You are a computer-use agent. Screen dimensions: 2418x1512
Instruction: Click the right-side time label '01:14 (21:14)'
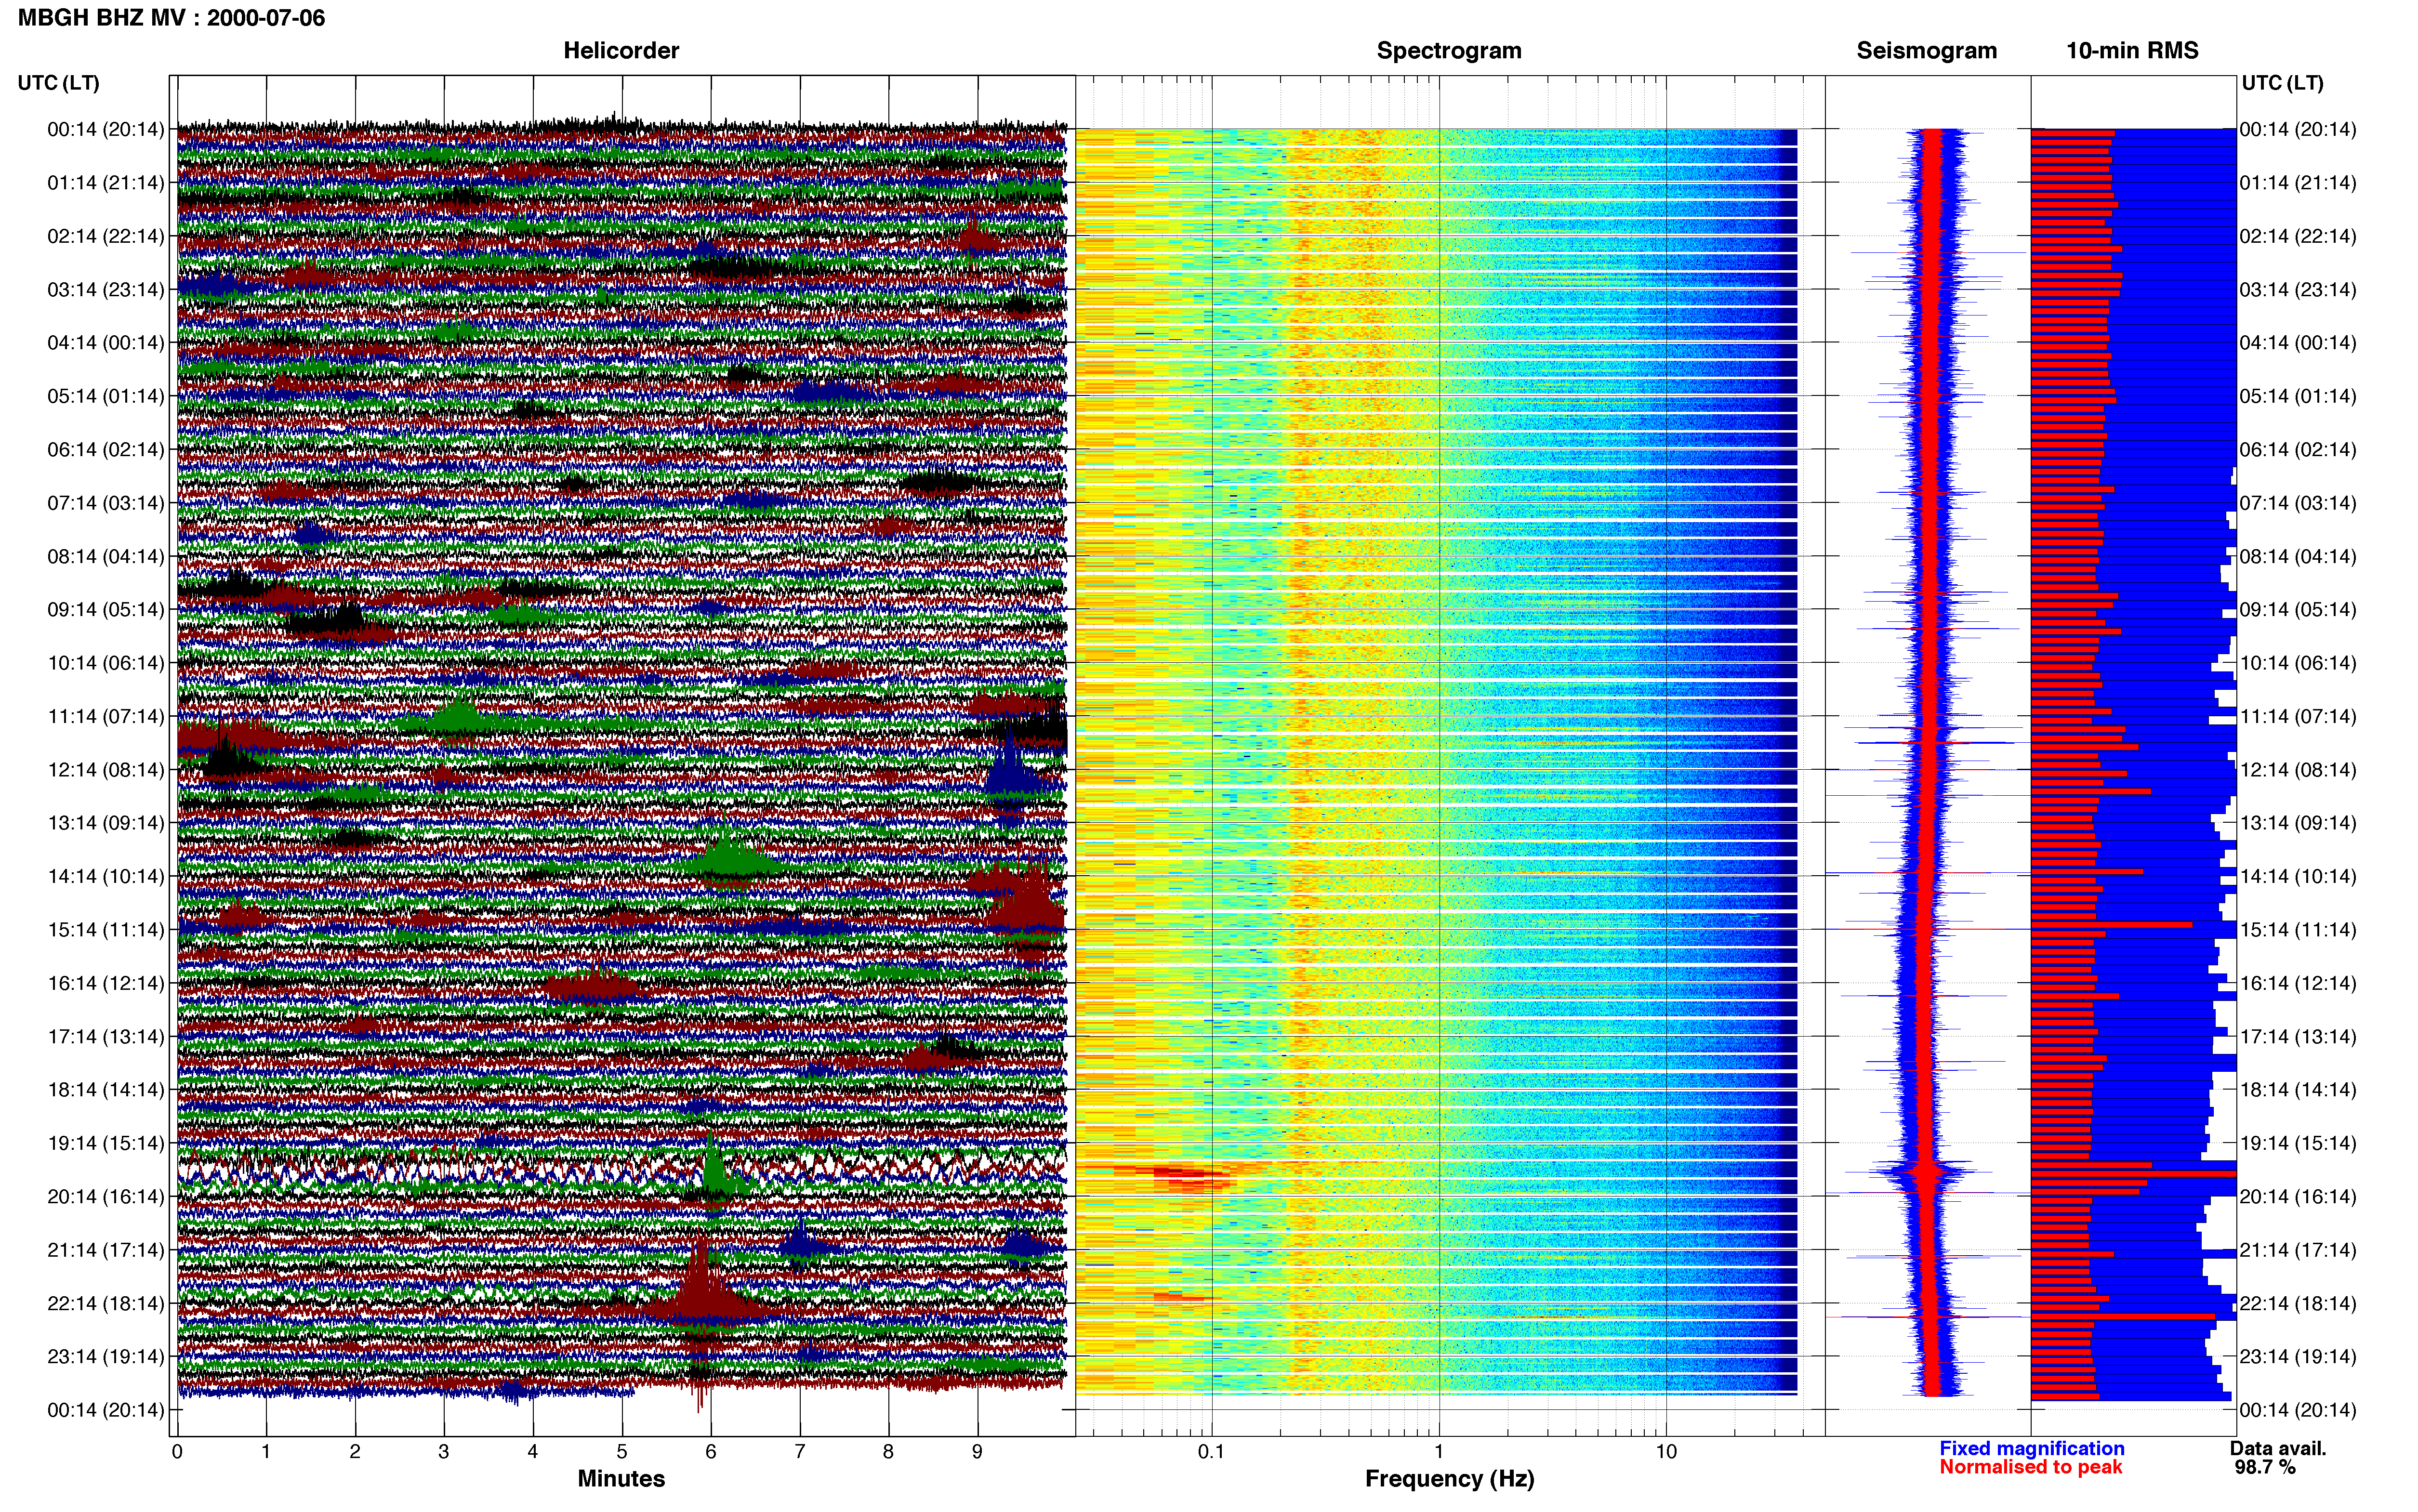coord(2298,183)
